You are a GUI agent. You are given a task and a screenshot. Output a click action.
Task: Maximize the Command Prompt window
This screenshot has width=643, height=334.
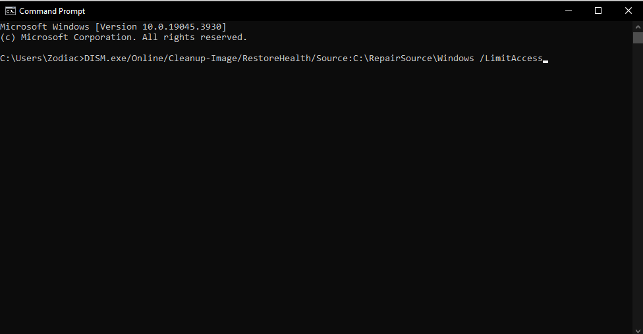(598, 11)
